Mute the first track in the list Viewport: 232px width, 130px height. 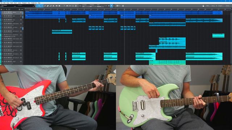(4, 12)
